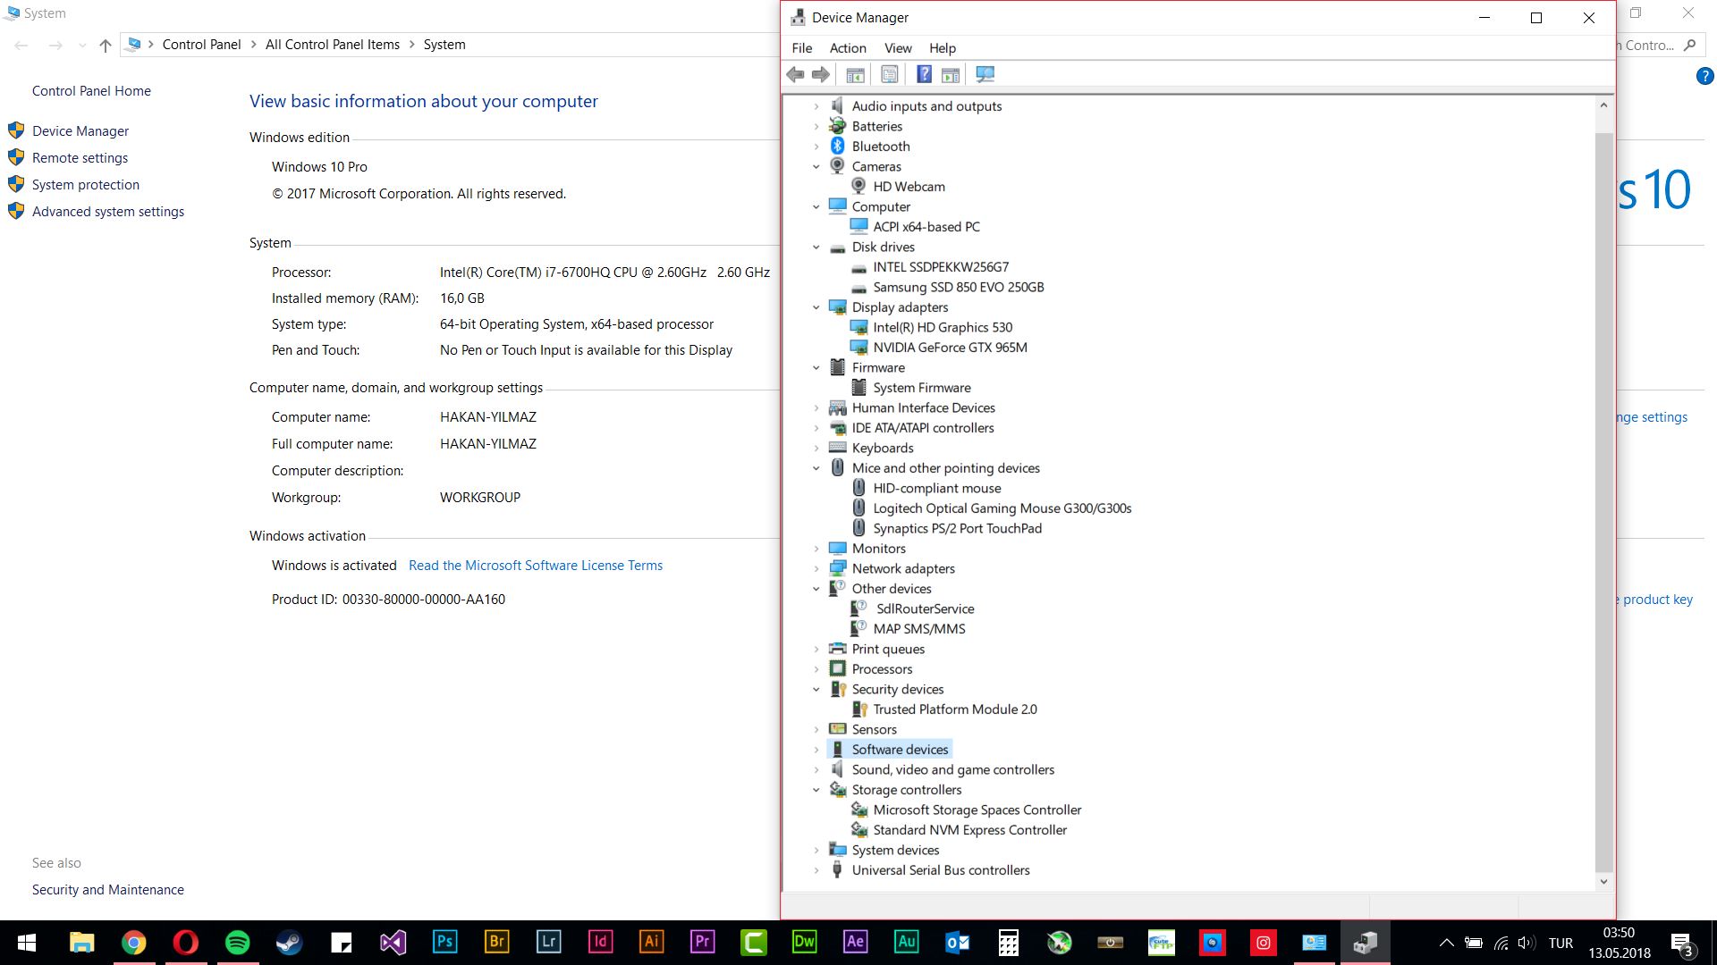Select NVIDIA GeForce GTX 965M adapter
Viewport: 1717px width, 965px height.
(x=950, y=348)
